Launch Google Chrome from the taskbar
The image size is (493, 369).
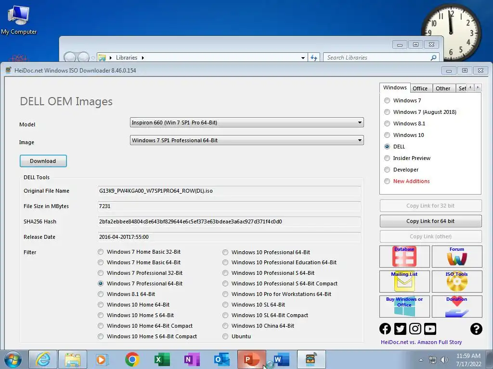(x=132, y=359)
